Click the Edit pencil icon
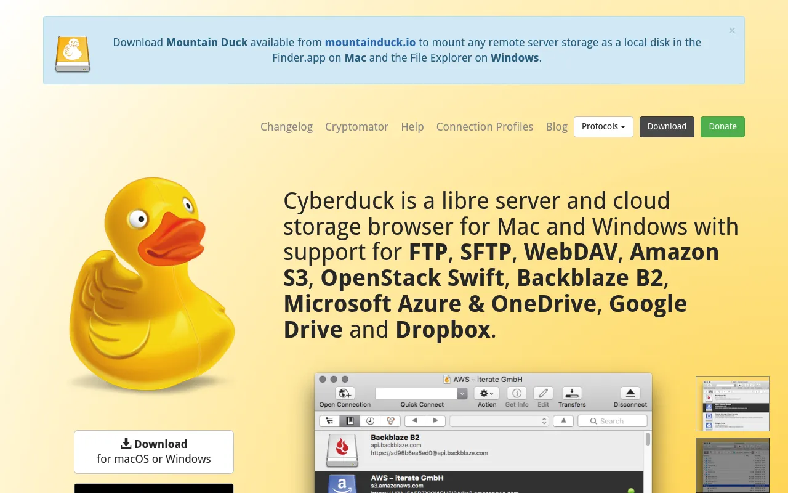 tap(543, 393)
